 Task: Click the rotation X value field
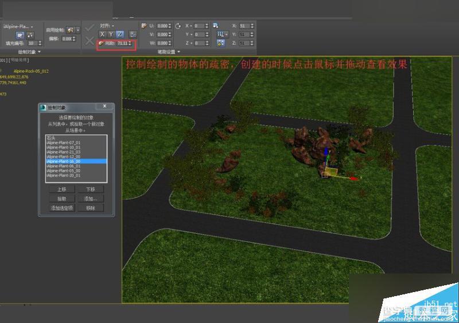point(199,26)
